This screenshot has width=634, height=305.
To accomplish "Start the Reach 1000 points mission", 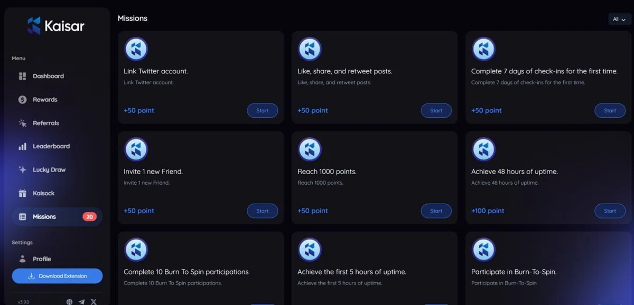I will pos(436,211).
